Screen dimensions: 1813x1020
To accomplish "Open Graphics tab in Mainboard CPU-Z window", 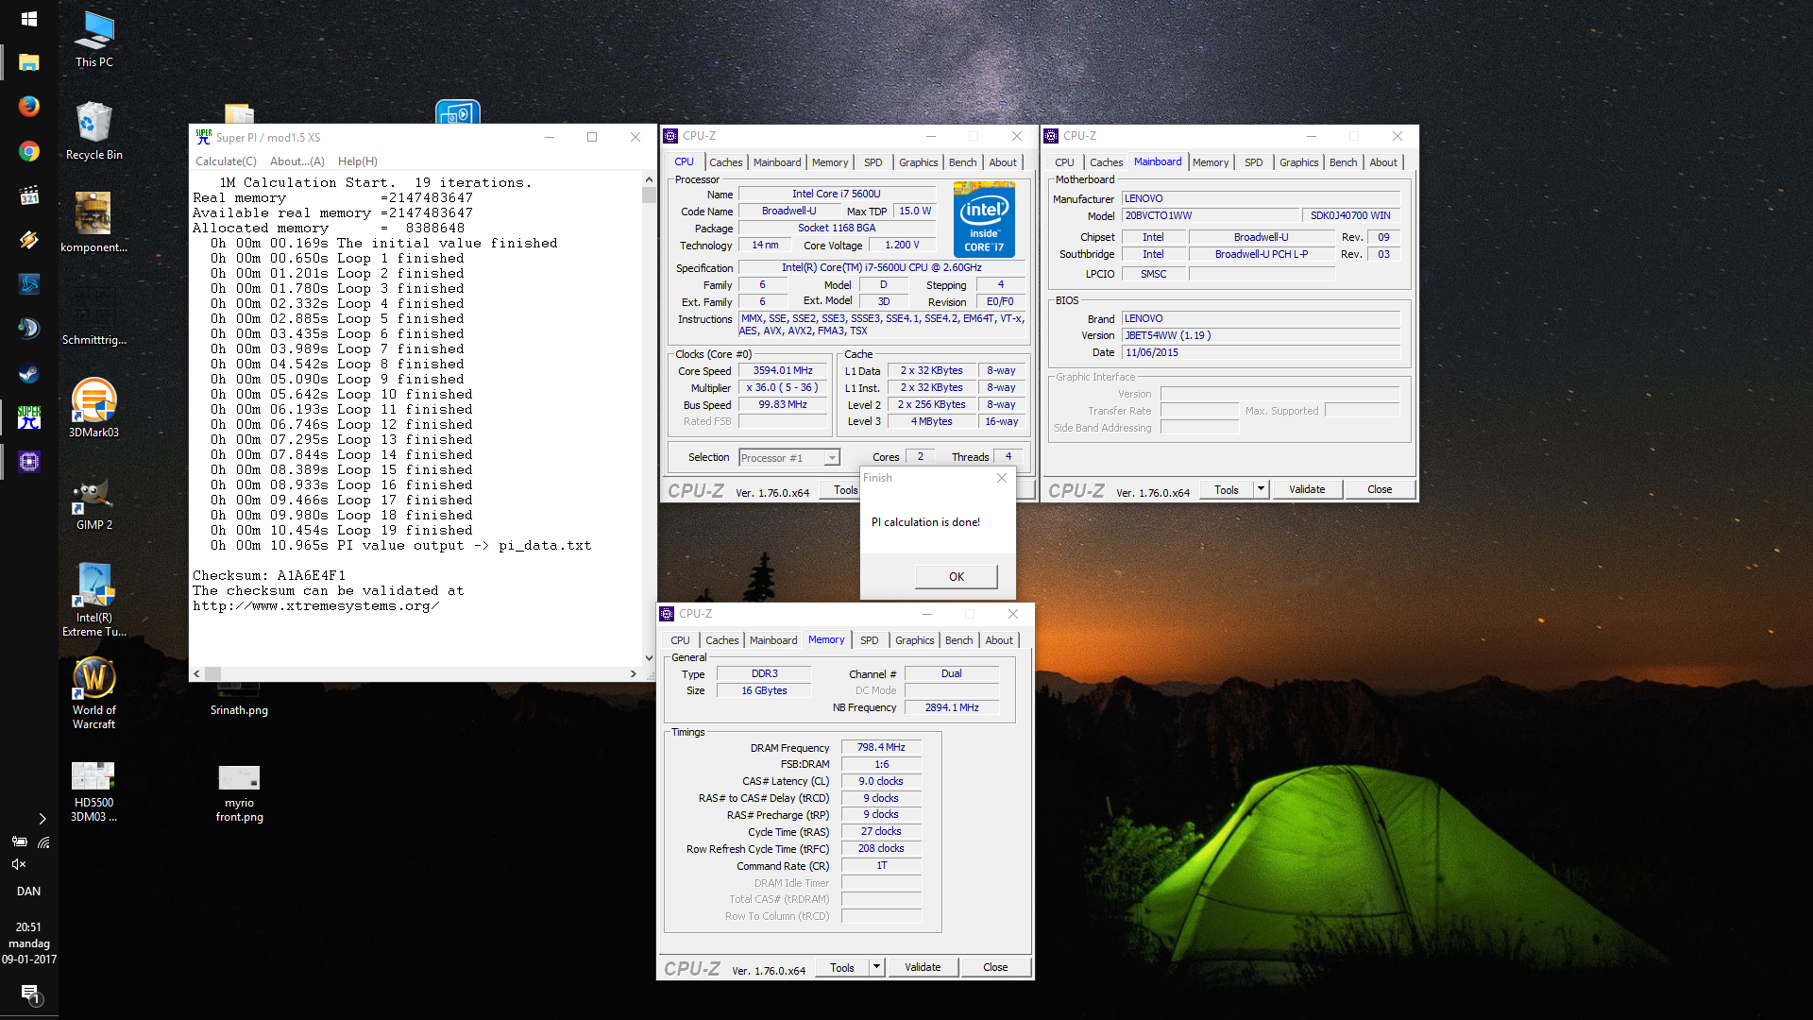I will tap(1298, 162).
